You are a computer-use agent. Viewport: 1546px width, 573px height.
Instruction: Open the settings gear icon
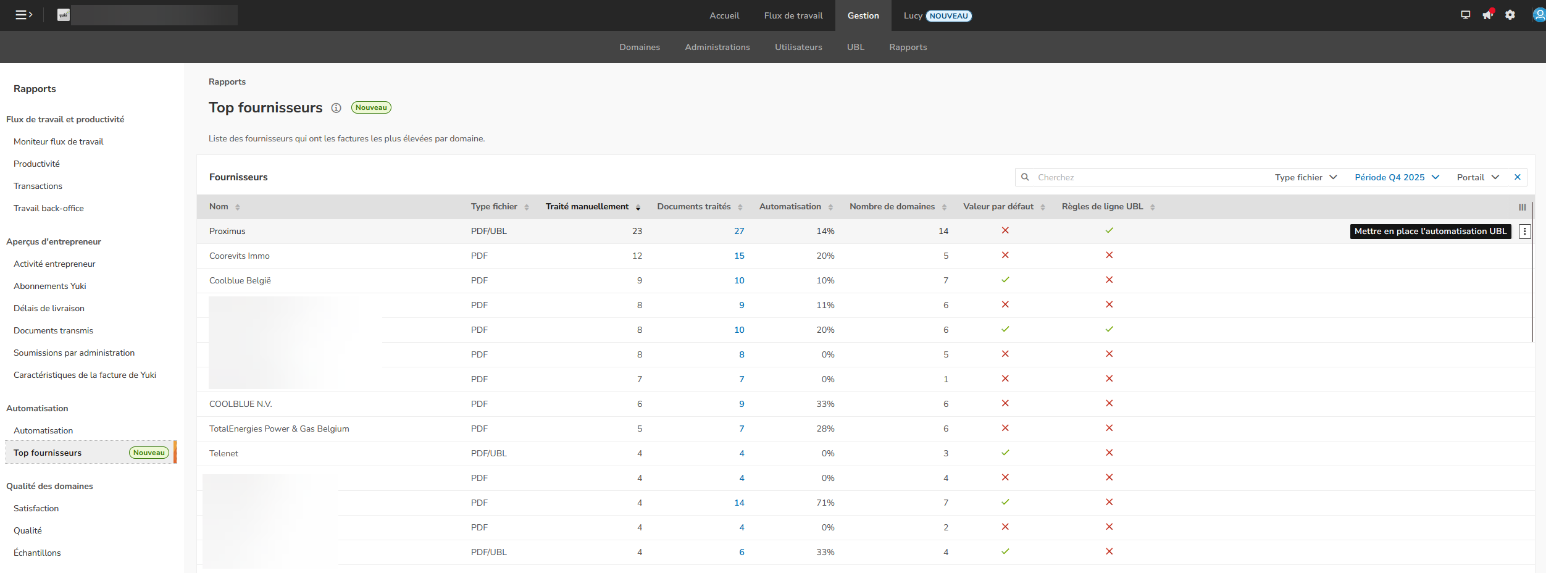1510,15
